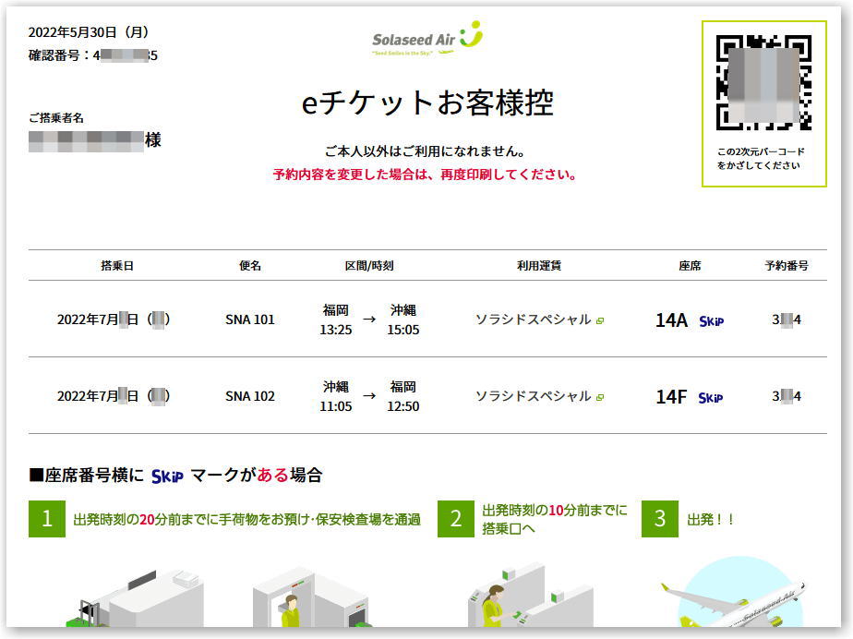Click arrival time 15:05
853x639 pixels.
click(x=403, y=330)
